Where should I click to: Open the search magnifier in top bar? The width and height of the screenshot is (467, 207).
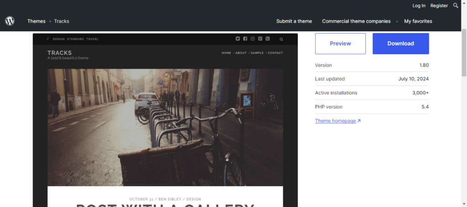click(456, 5)
